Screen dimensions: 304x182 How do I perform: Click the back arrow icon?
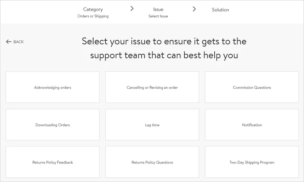tap(9, 42)
